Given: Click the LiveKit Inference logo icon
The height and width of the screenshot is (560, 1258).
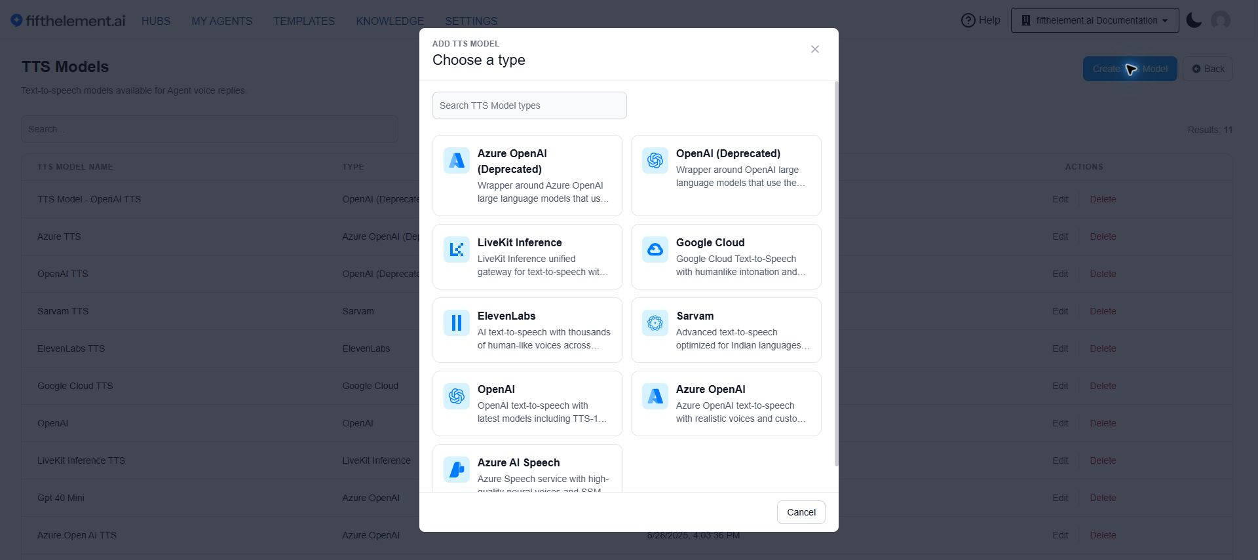Looking at the screenshot, I should (x=457, y=250).
